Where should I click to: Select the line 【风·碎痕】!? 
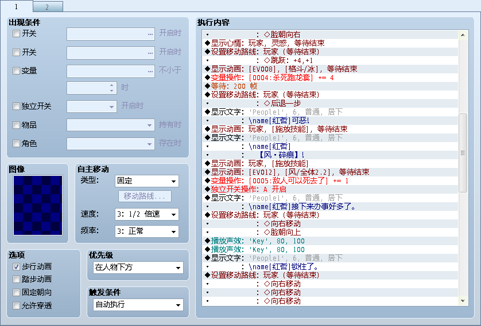[x=331, y=155]
